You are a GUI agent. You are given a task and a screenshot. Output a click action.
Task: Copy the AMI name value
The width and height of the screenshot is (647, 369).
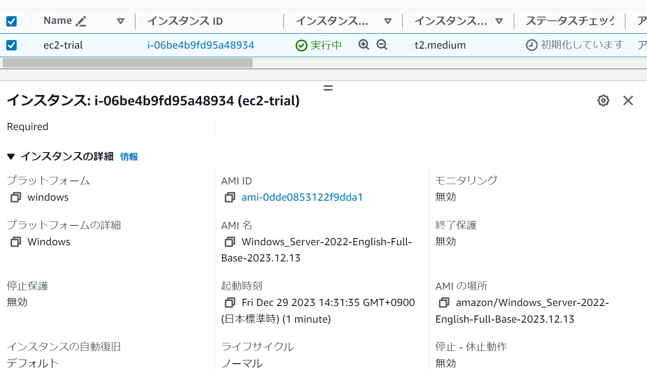230,242
